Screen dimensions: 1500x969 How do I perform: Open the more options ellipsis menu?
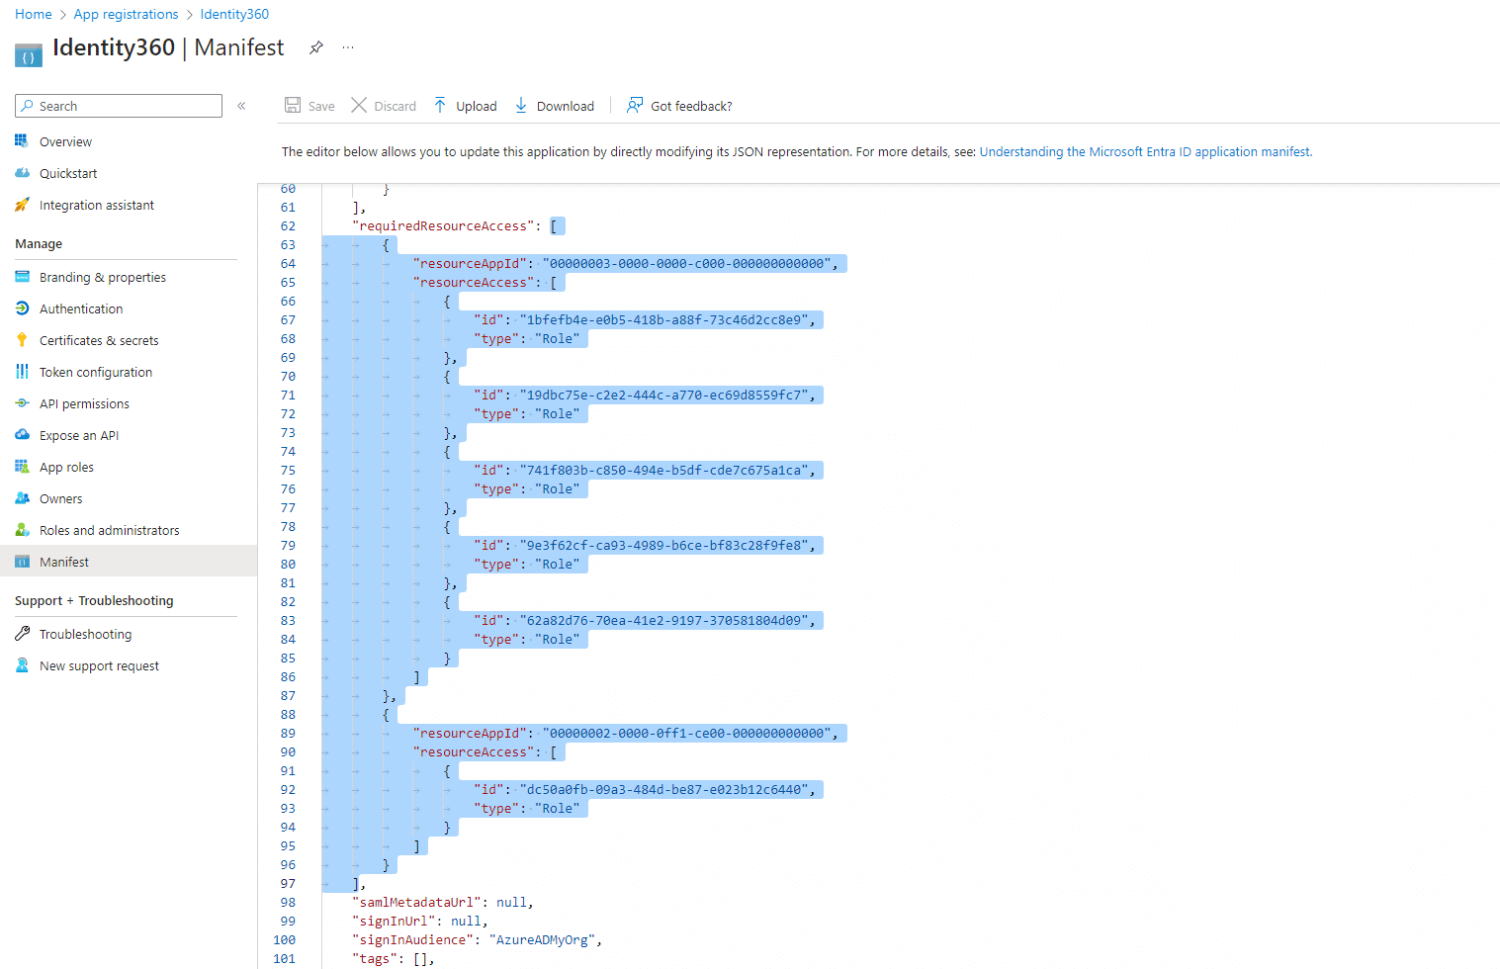tap(347, 47)
